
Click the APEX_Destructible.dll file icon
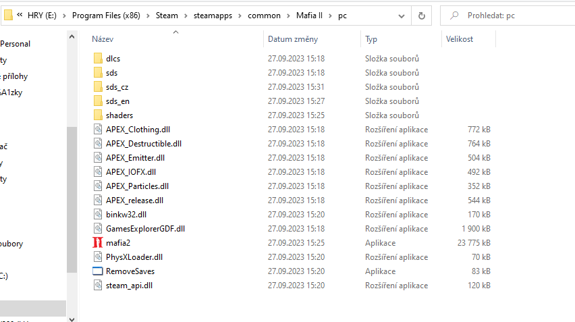tap(98, 143)
